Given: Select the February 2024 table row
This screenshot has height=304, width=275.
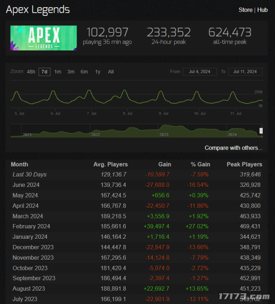Looking at the screenshot, I should point(136,227).
